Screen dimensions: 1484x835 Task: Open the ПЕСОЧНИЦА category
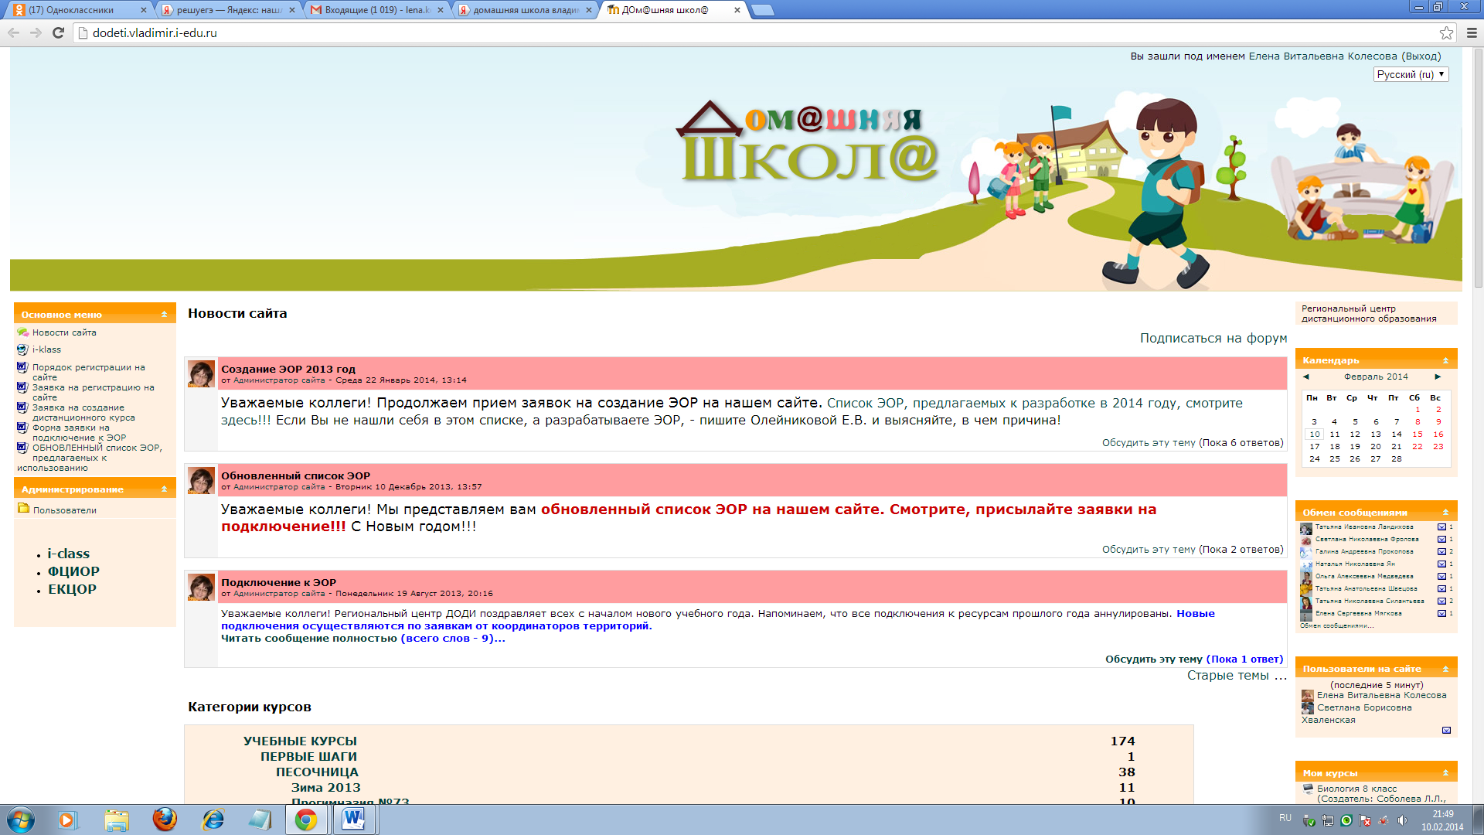[317, 772]
